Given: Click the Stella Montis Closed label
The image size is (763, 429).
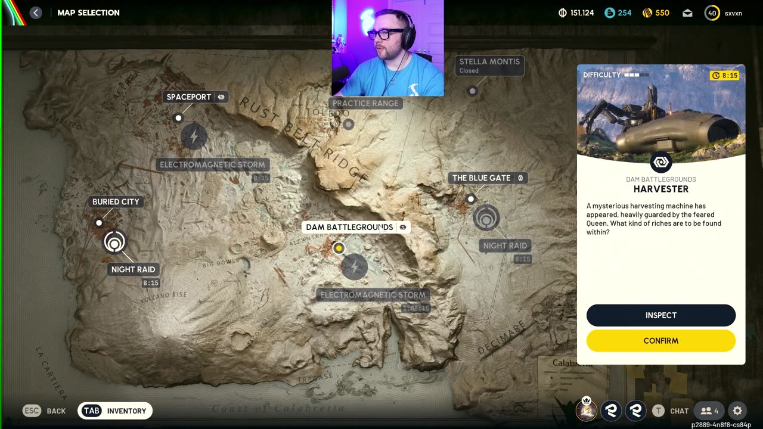Looking at the screenshot, I should coord(489,66).
